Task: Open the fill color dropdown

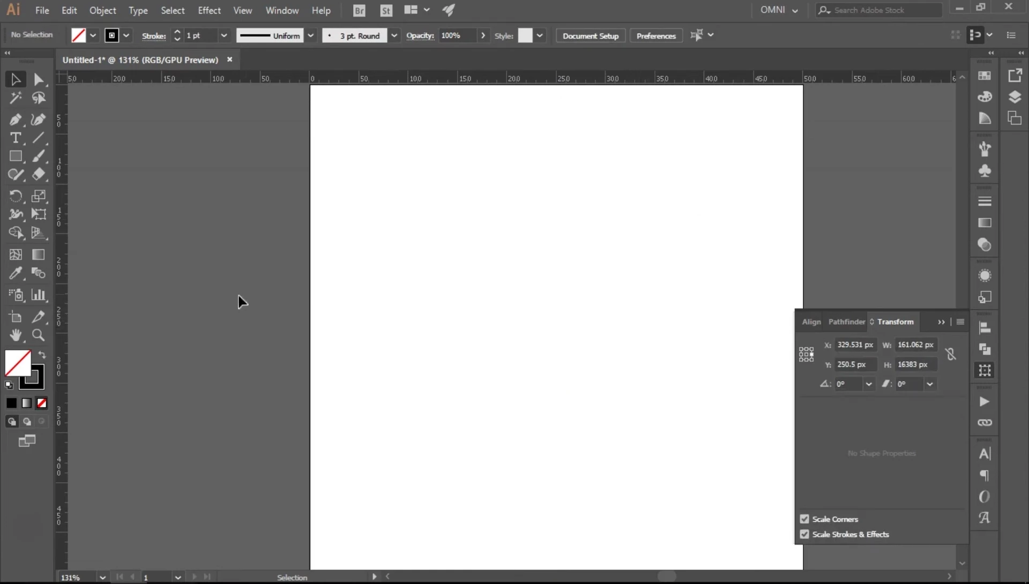Action: tap(93, 35)
